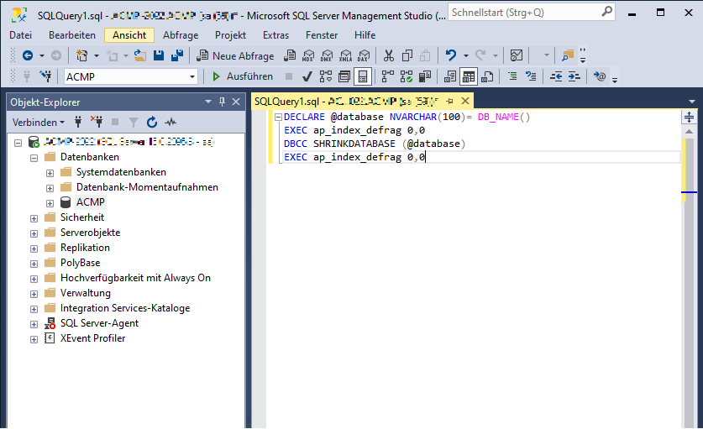Click the Cut scissors icon
This screenshot has width=703, height=429.
click(x=388, y=55)
